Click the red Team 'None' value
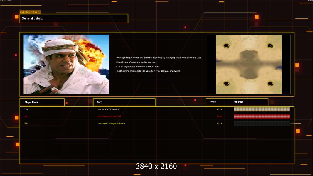Viewport: 313px width, 176px height. point(220,116)
